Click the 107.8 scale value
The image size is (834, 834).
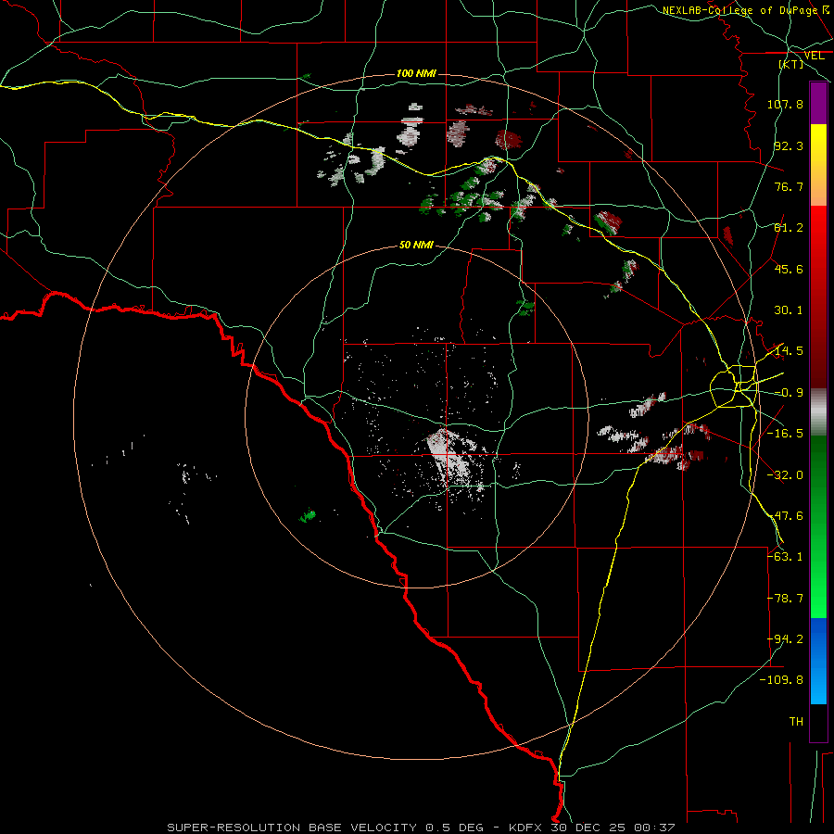(785, 104)
